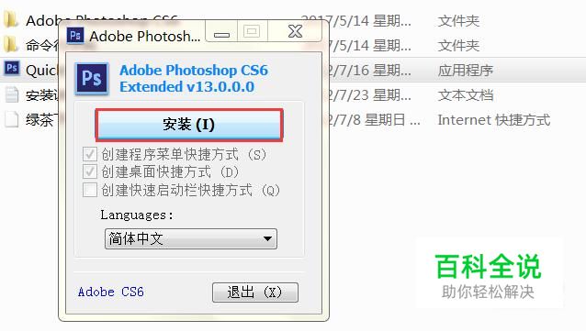
Task: Open the Languages dropdown arrow
Action: [267, 238]
